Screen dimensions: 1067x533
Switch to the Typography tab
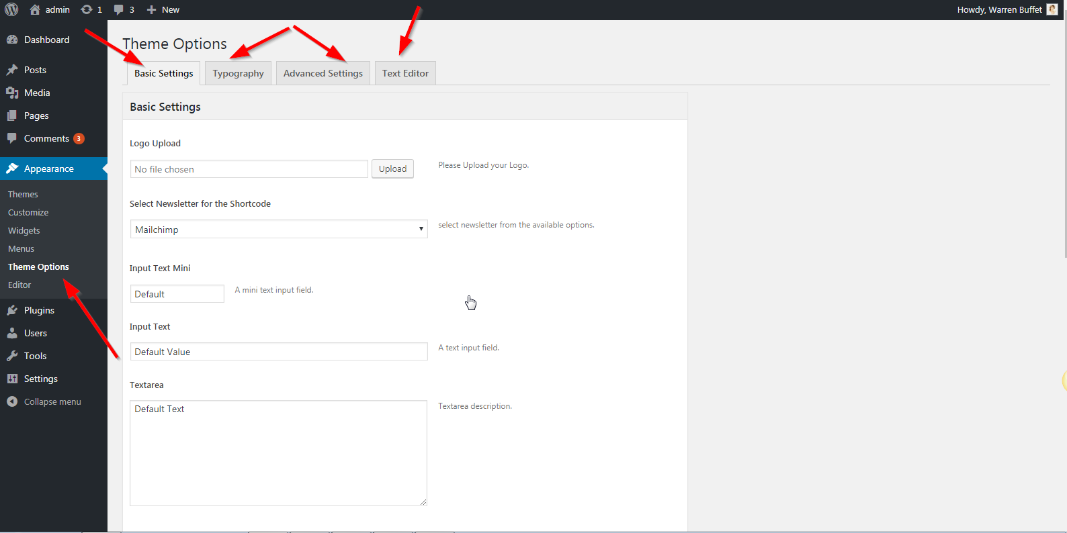[238, 73]
